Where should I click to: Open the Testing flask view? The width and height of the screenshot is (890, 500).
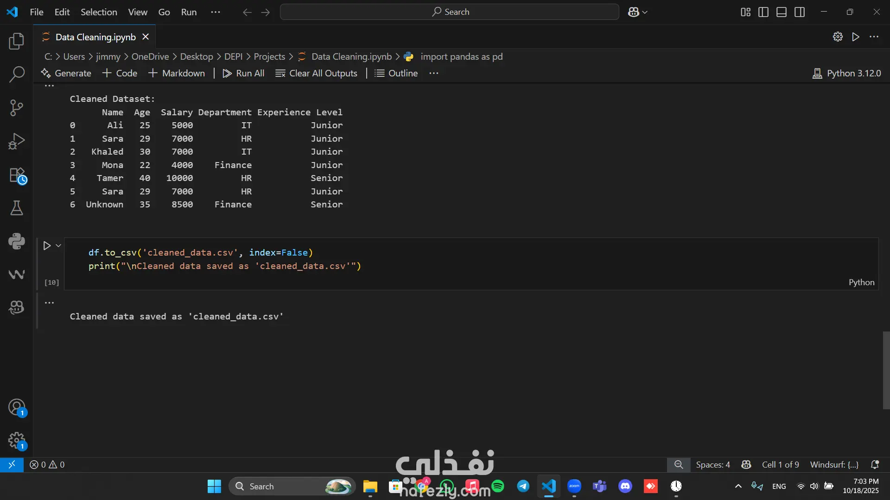(17, 208)
